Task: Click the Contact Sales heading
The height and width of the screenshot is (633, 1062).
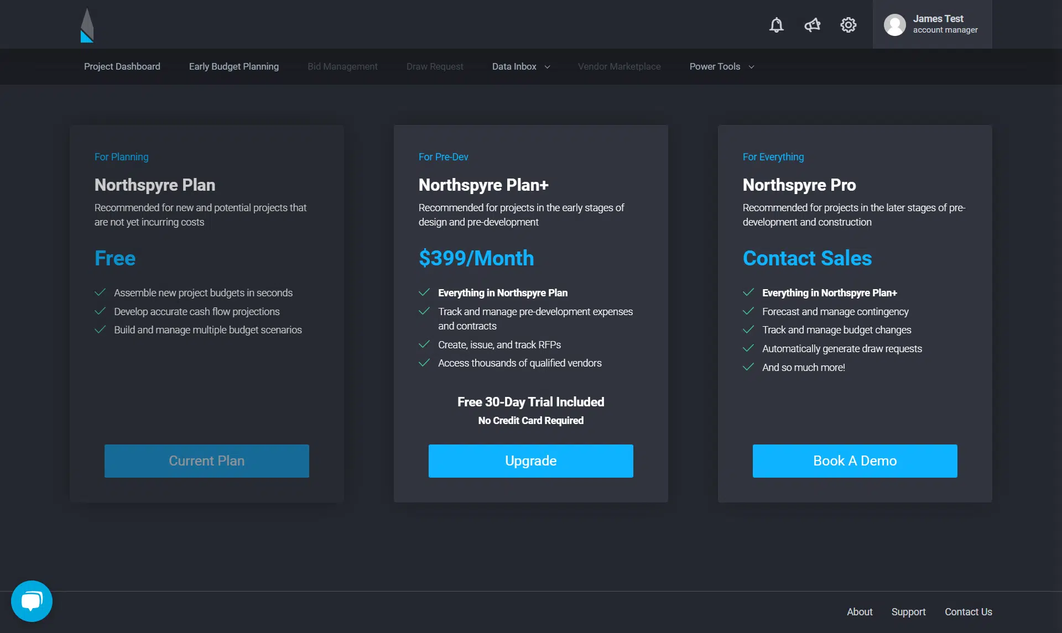Action: [x=807, y=258]
